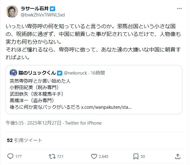This screenshot has width=193, height=165.
Task: Bookmark this tweet using the bookmark icon
Action: coord(136,156)
